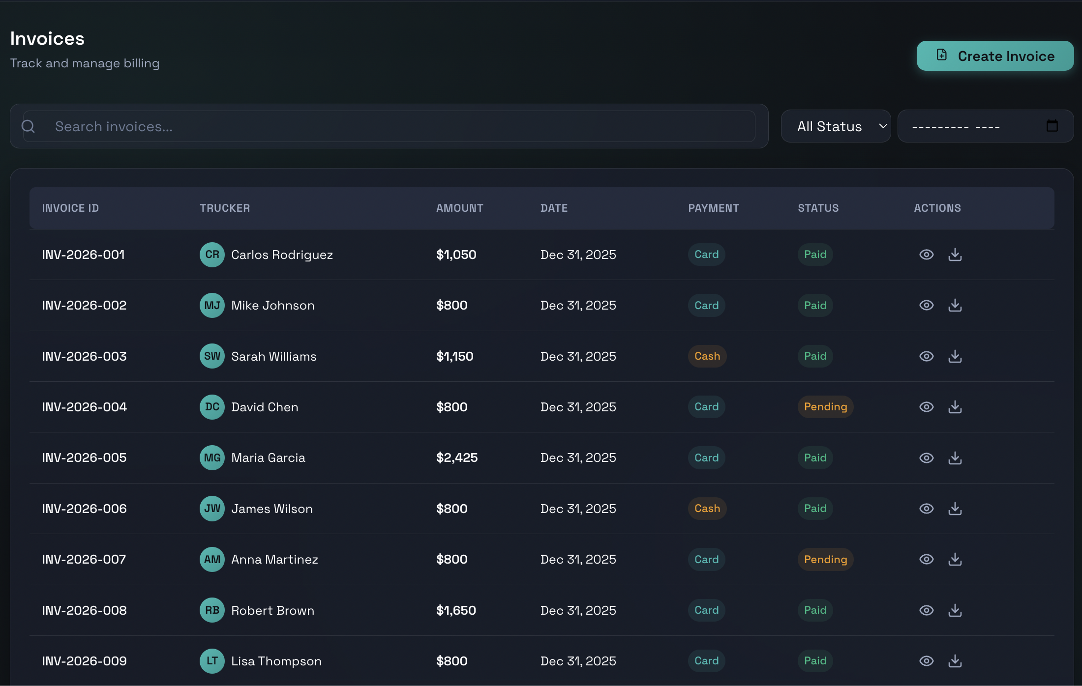Viewport: 1082px width, 686px height.
Task: Download Anna Martinez's invoice
Action: click(955, 559)
